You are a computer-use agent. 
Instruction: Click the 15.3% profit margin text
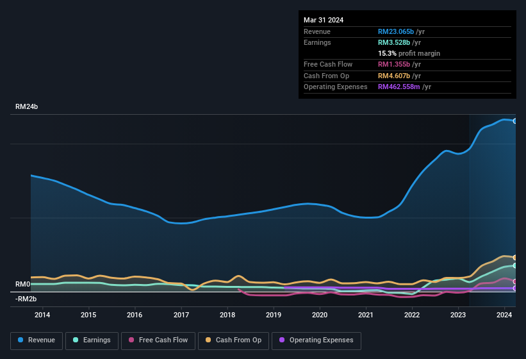[409, 53]
